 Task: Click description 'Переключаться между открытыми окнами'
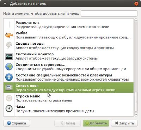click(x=66, y=90)
